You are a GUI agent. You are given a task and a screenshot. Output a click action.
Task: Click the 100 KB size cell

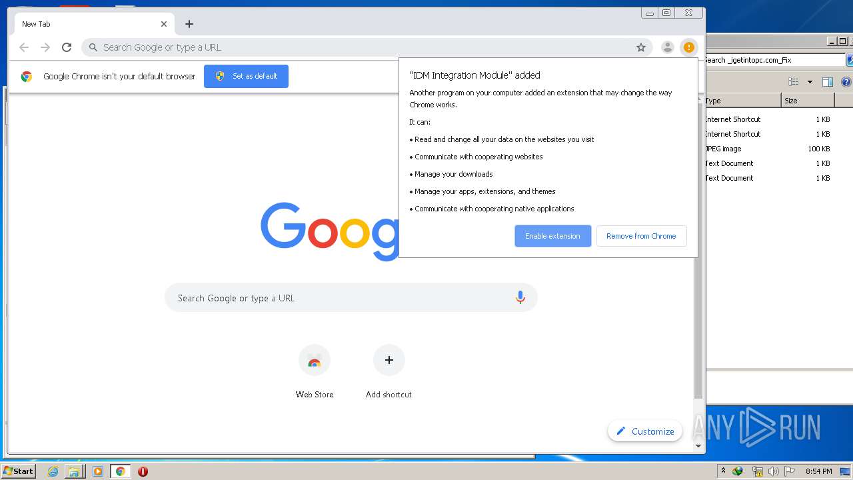click(819, 149)
